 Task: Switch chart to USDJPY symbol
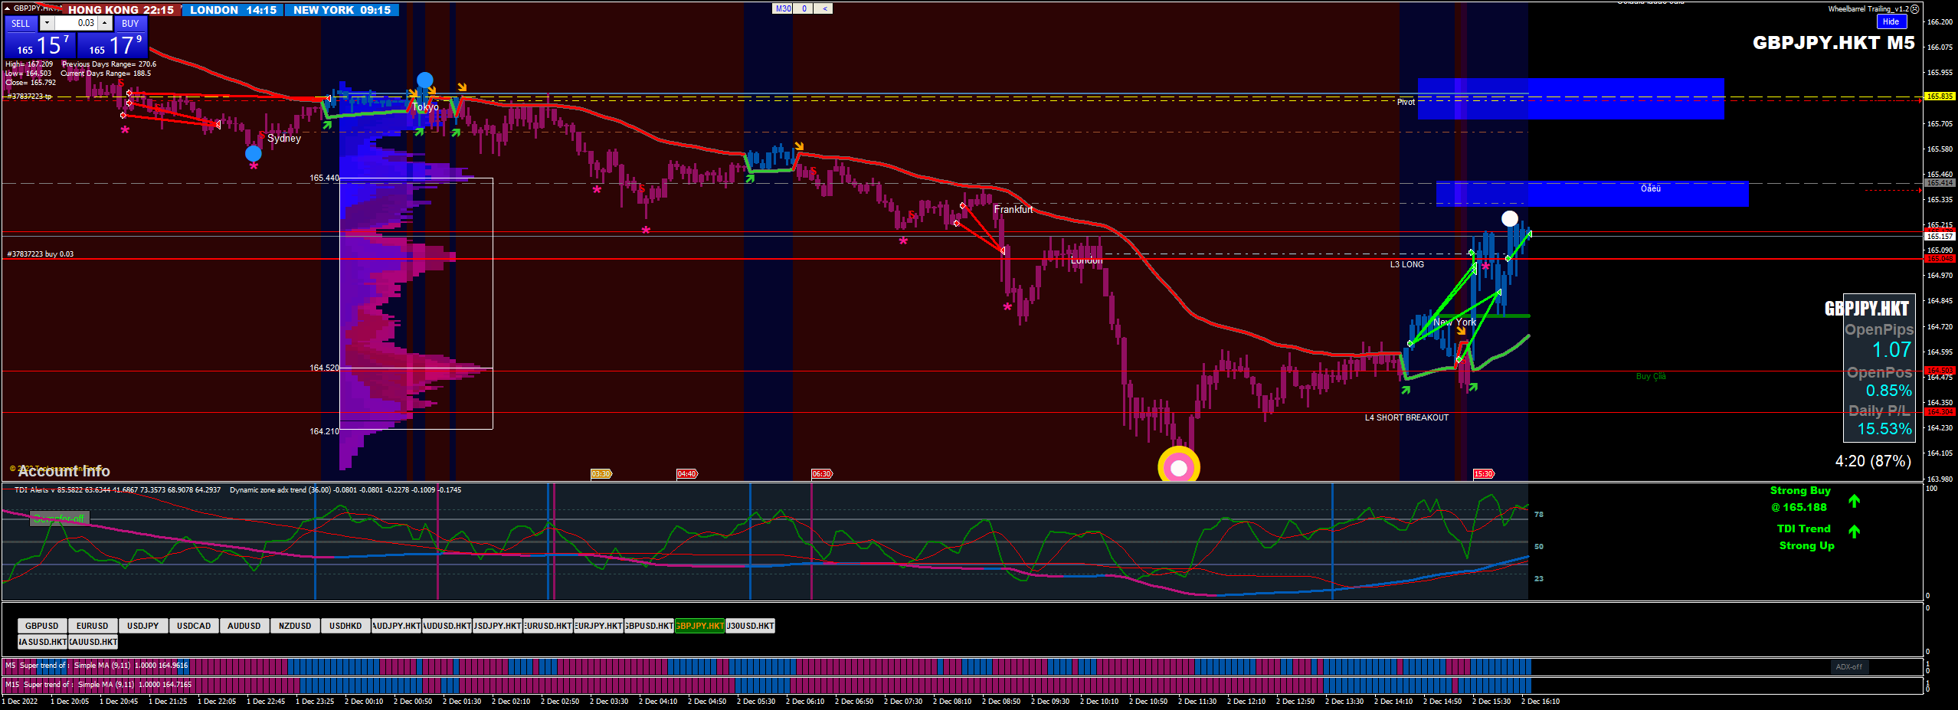tap(143, 626)
